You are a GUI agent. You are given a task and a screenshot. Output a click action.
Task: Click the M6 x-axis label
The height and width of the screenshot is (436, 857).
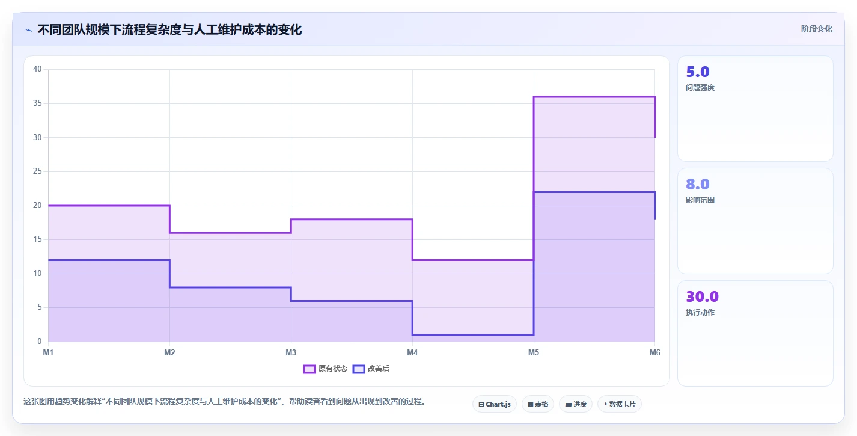(x=654, y=353)
